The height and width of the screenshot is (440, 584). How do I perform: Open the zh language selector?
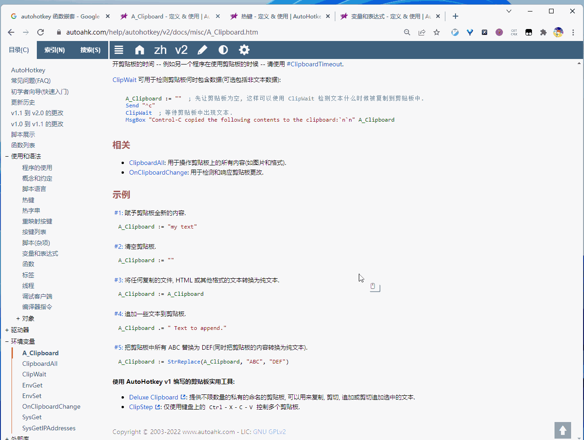point(160,50)
